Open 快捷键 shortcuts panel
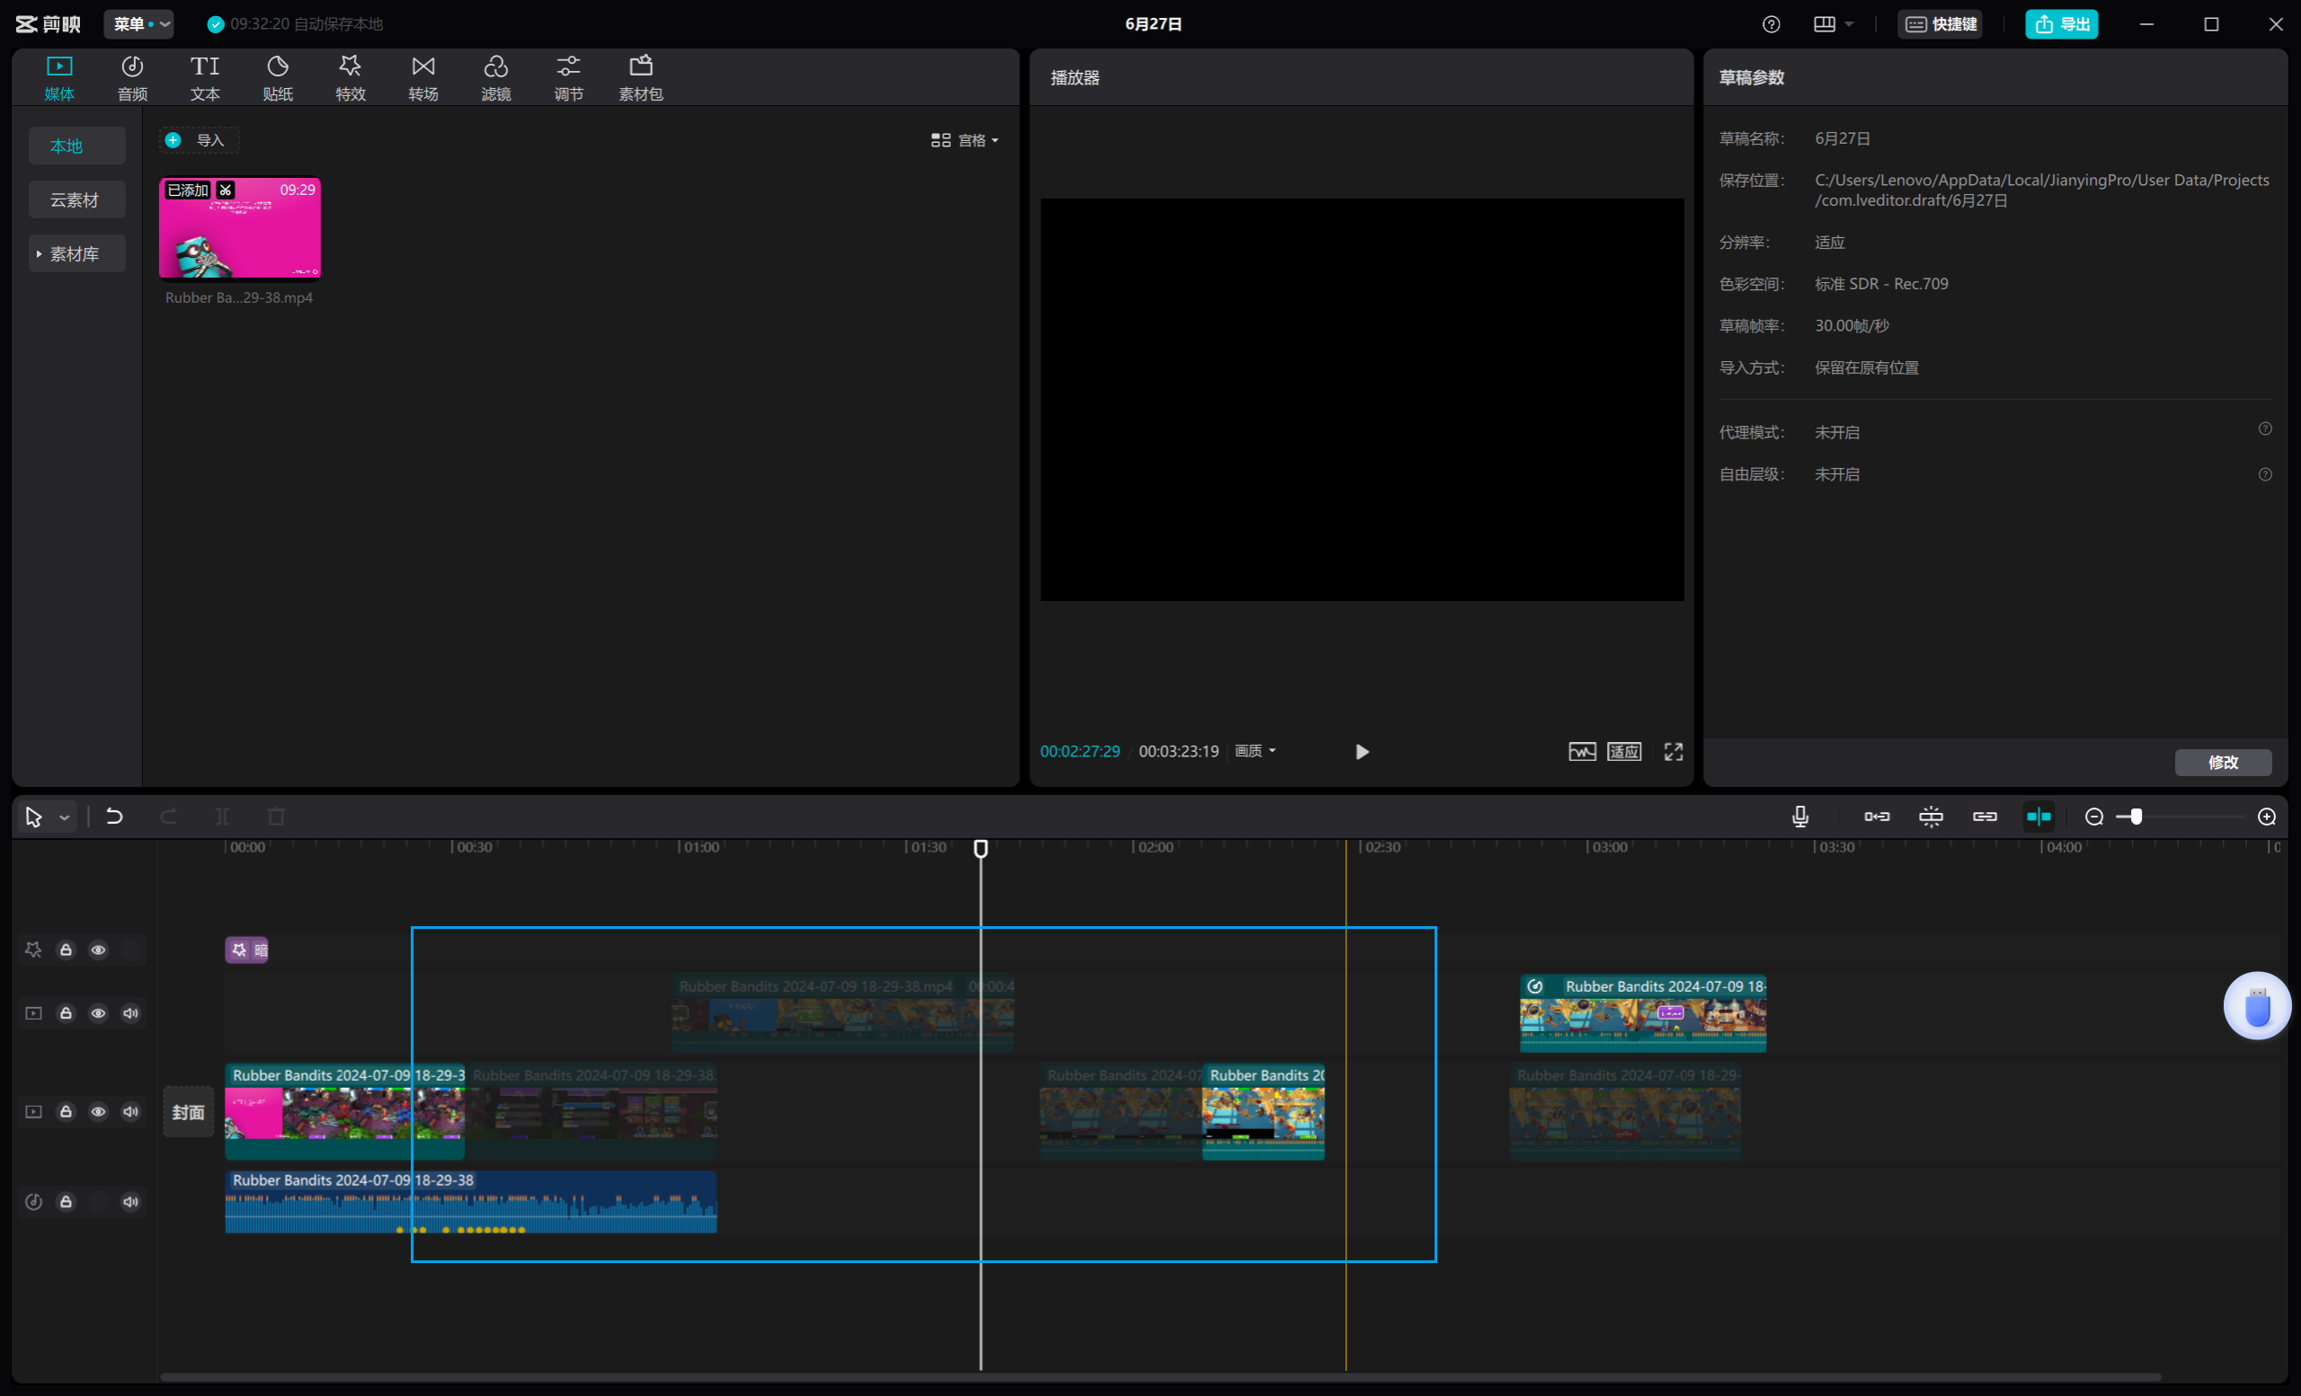2301x1396 pixels. coord(1941,24)
